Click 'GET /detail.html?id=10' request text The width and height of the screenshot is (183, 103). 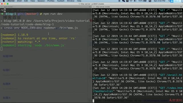coord(137,77)
